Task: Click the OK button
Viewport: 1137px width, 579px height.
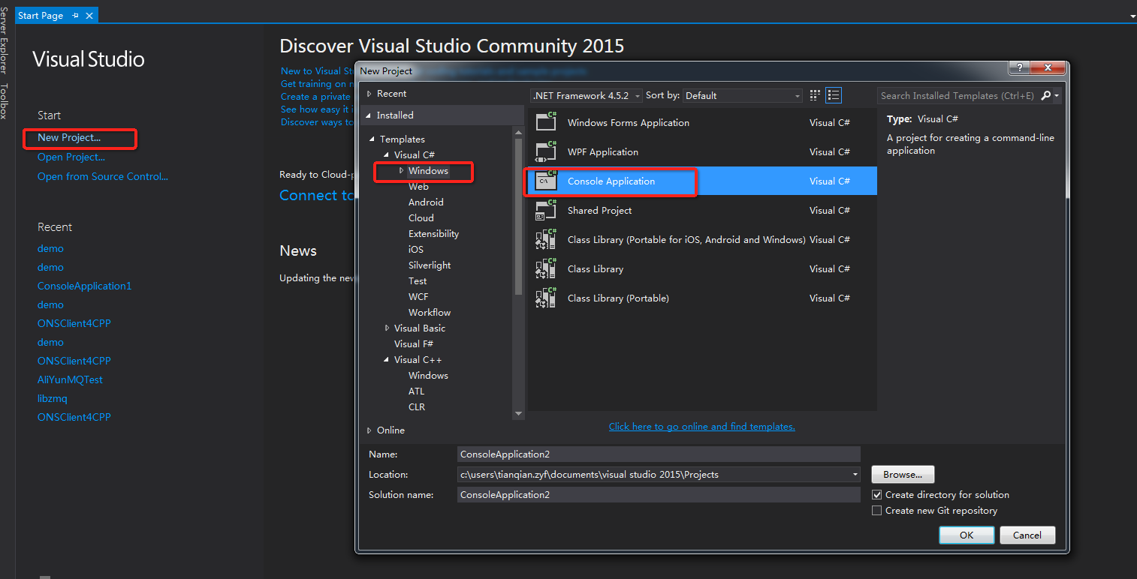Action: tap(967, 535)
